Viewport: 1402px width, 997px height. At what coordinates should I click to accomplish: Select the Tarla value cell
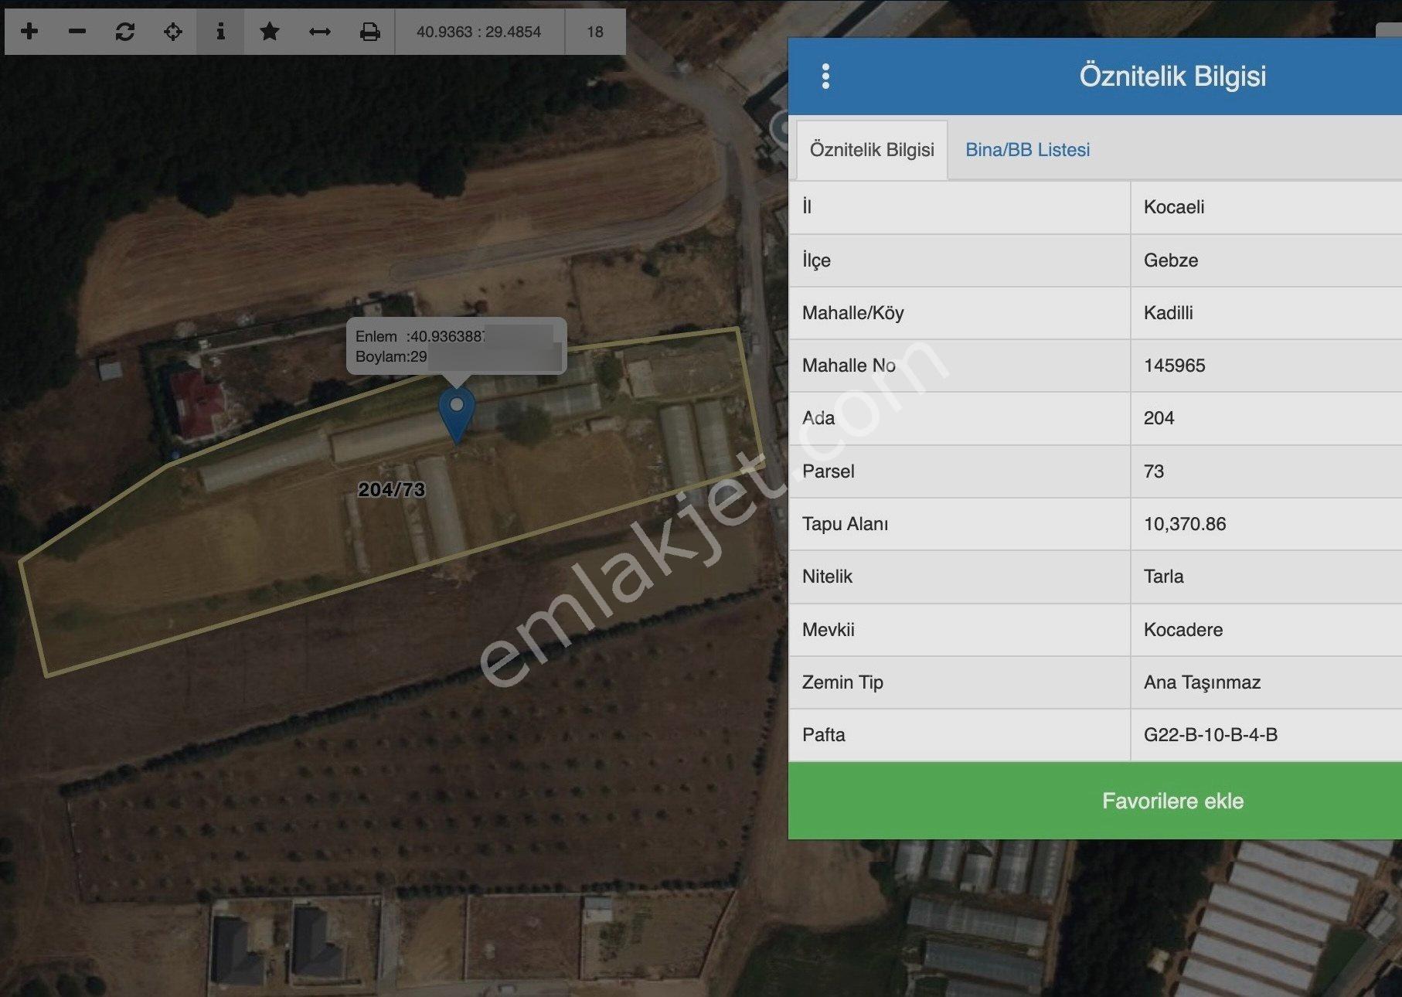pos(1266,577)
